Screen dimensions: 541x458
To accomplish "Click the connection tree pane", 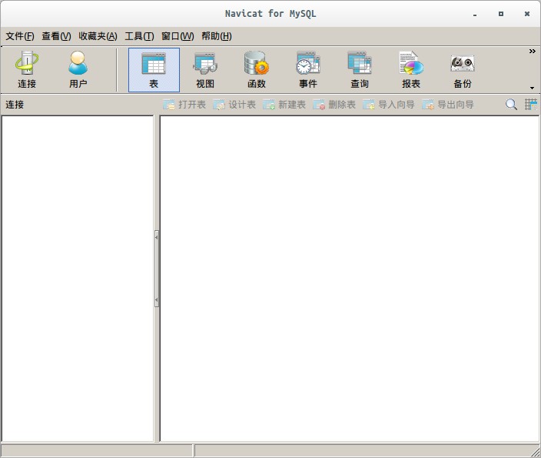I will 78,279.
